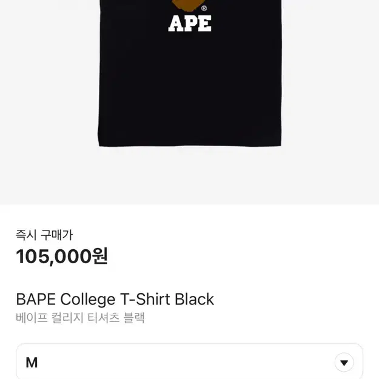Viewport: 379px width, 379px height.
Task: Click the won symbol 원 after the price
Action: (100, 256)
